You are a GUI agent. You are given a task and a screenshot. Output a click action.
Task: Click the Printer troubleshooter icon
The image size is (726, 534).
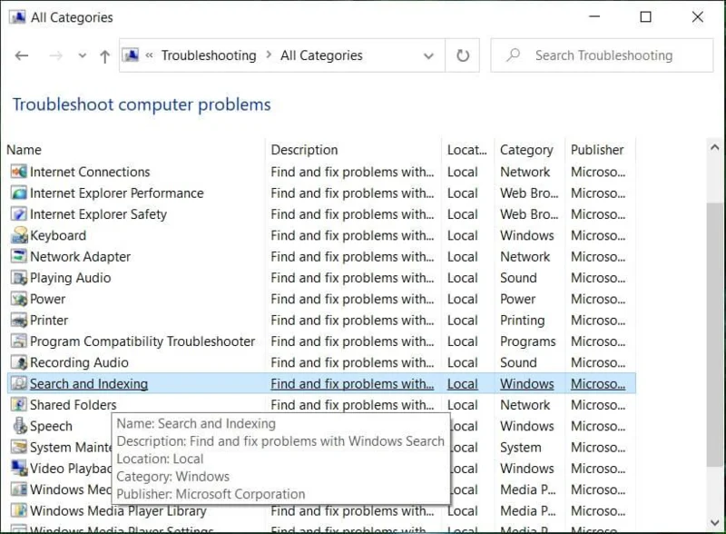click(x=19, y=321)
